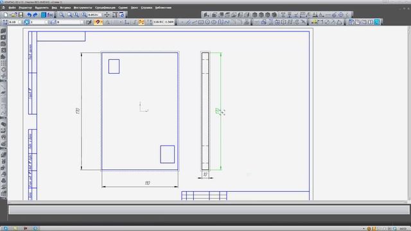
Task: Click into the zoom scale field 0.8531
Action: (93, 15)
